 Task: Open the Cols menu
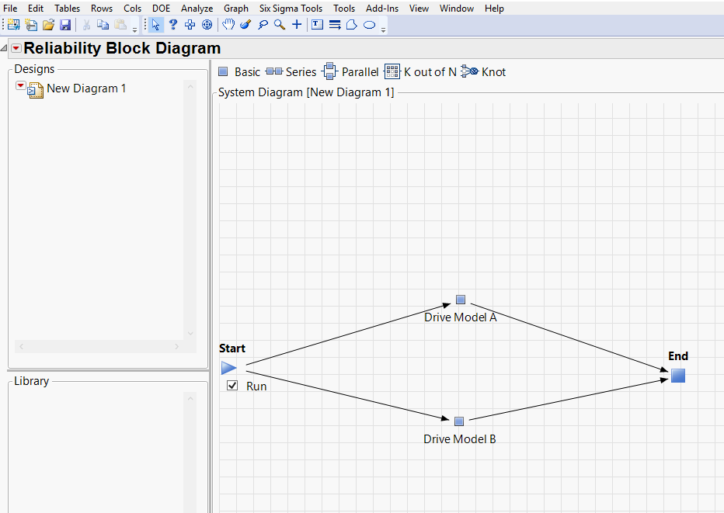click(133, 9)
